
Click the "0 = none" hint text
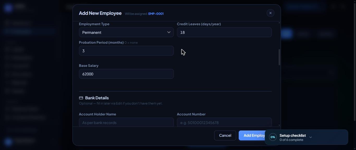pos(131,43)
